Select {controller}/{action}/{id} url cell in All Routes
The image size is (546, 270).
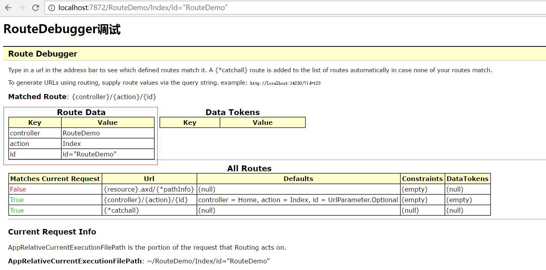click(x=149, y=200)
